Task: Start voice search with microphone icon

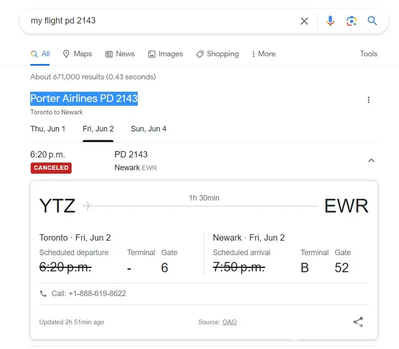Action: click(x=330, y=21)
